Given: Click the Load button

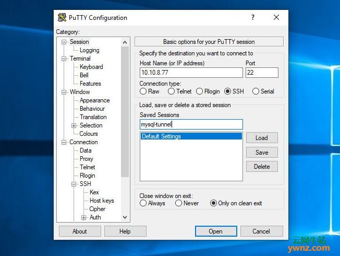Looking at the screenshot, I should click(262, 138).
